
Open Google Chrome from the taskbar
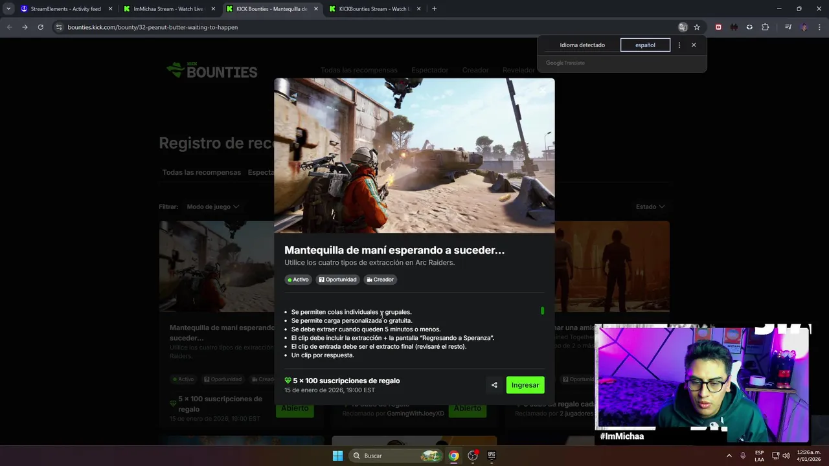tap(454, 456)
